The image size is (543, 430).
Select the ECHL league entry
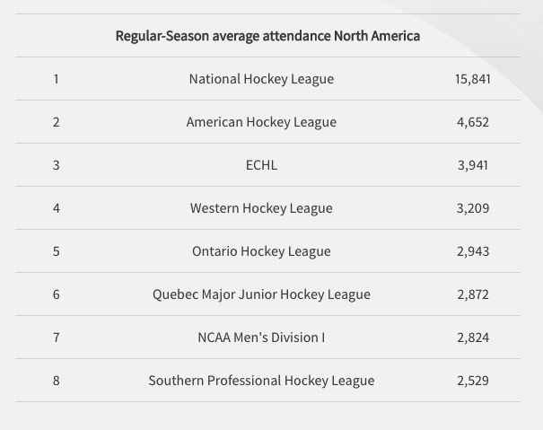(x=261, y=165)
